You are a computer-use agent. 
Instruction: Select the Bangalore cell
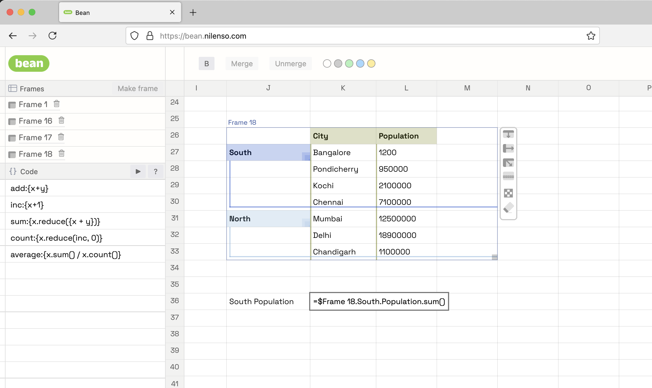coord(343,152)
